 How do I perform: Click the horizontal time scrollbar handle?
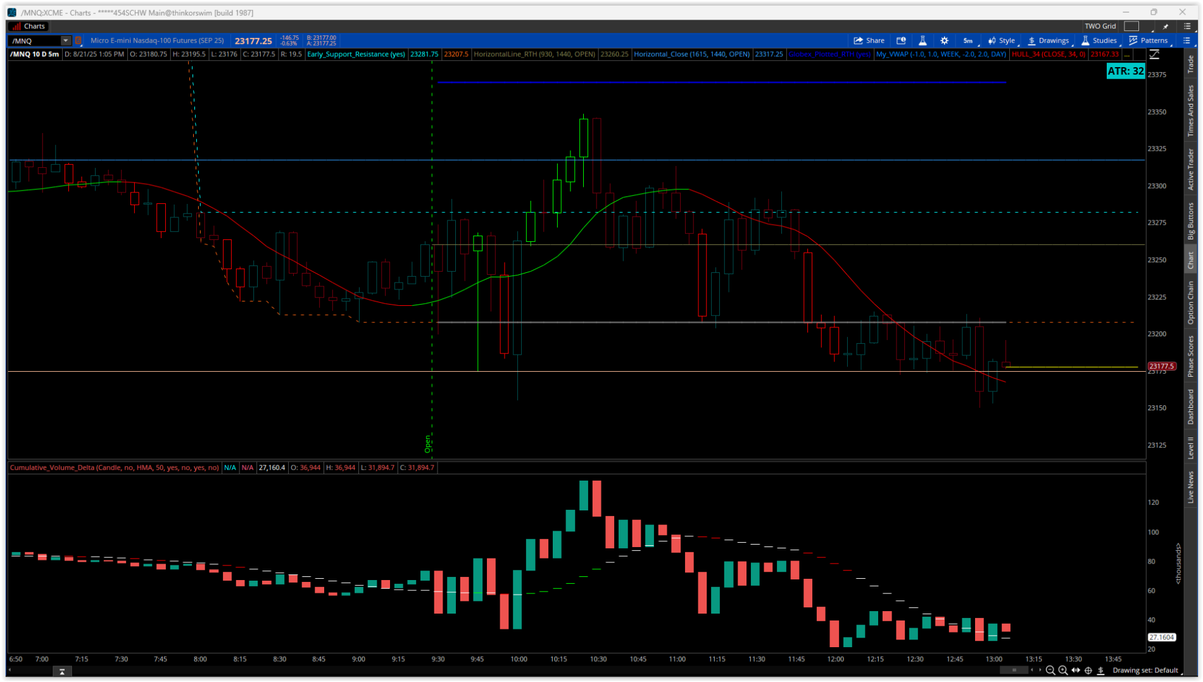coord(1014,670)
